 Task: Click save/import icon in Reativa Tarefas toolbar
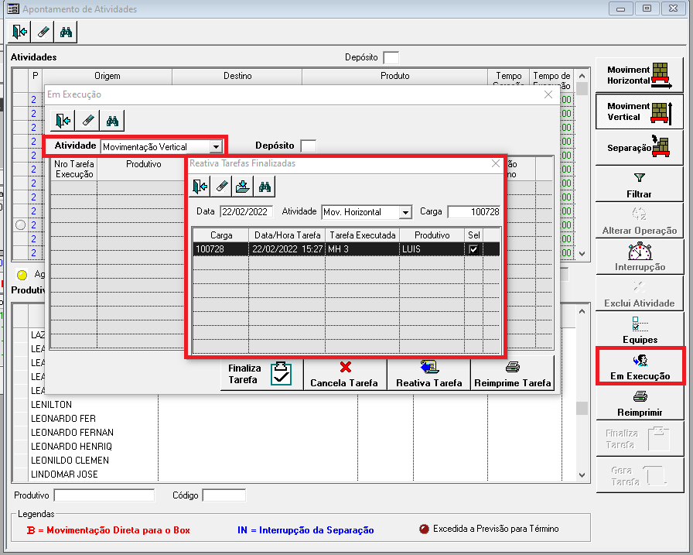pos(243,187)
